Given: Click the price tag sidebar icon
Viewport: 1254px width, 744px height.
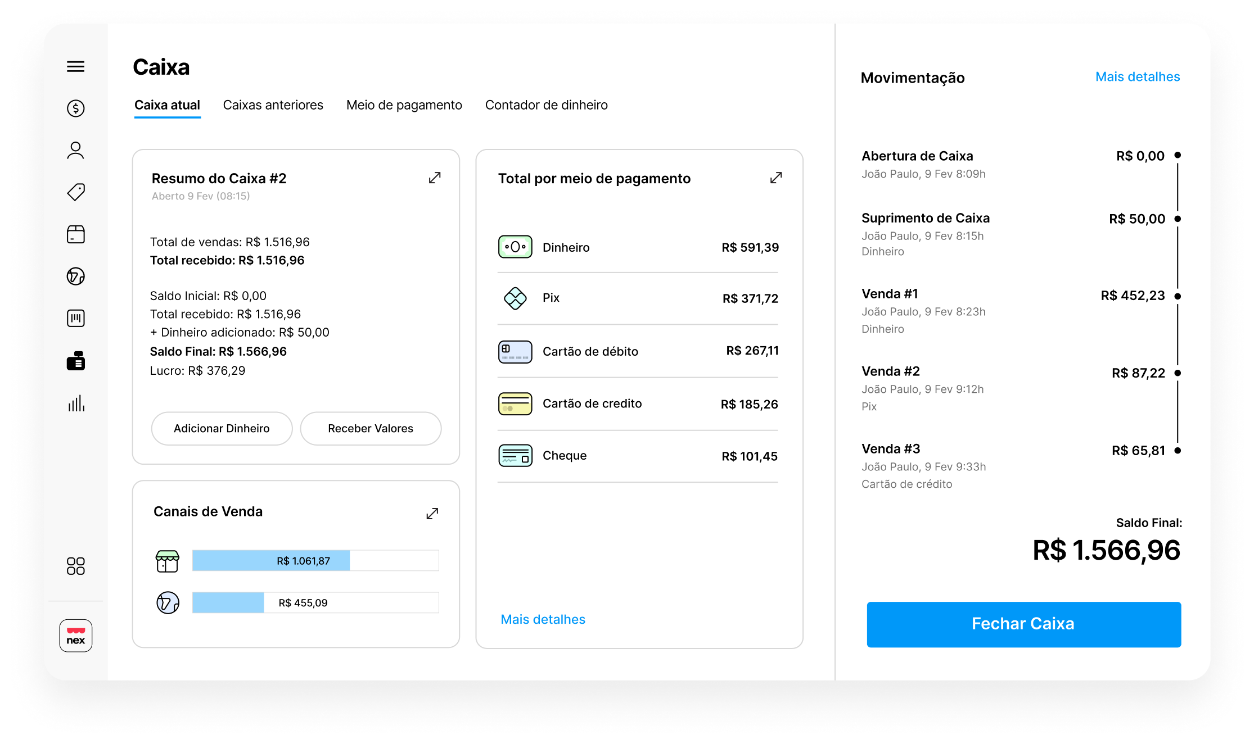Looking at the screenshot, I should (x=75, y=192).
